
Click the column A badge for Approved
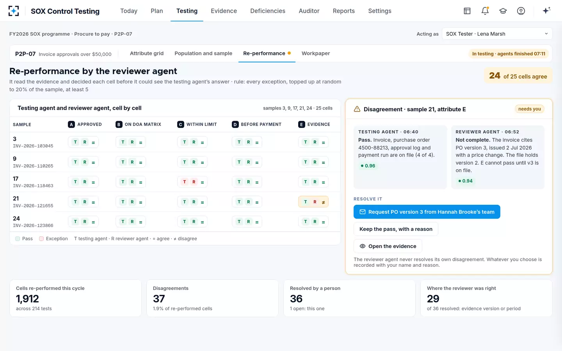tap(71, 124)
